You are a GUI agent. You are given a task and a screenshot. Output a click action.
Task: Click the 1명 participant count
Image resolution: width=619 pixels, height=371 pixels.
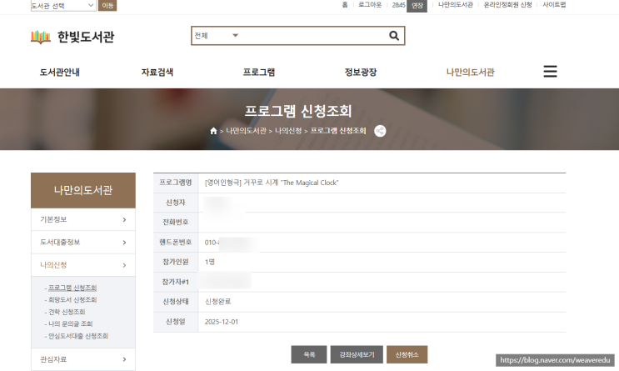tap(210, 262)
